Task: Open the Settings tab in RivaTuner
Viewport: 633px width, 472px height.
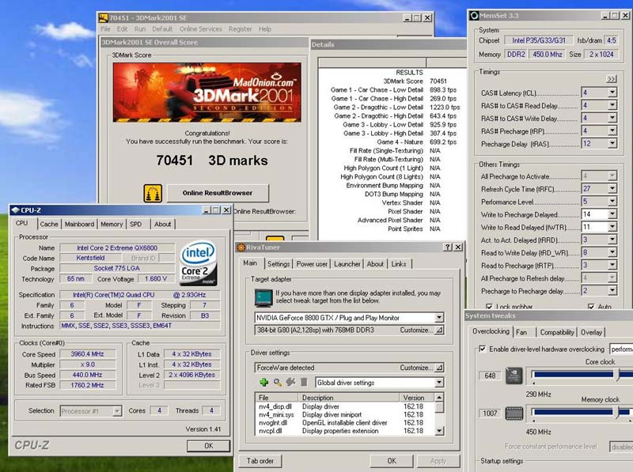Action: tap(279, 264)
